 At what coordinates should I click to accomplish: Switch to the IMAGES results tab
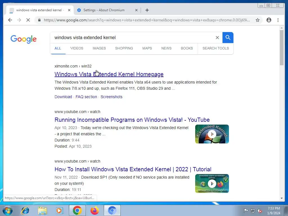[x=99, y=48]
